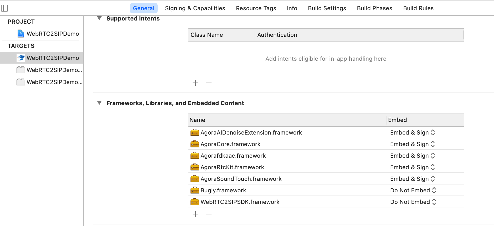Open embed dropdown for AgoraAIDenoiseExtension.framework
This screenshot has height=226, width=494.
click(433, 132)
